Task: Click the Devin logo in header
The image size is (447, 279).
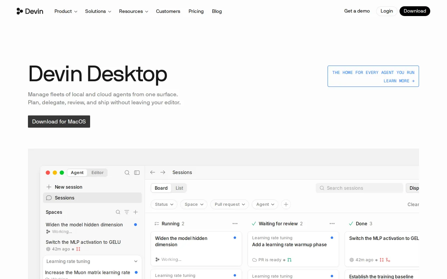Action: click(x=30, y=11)
